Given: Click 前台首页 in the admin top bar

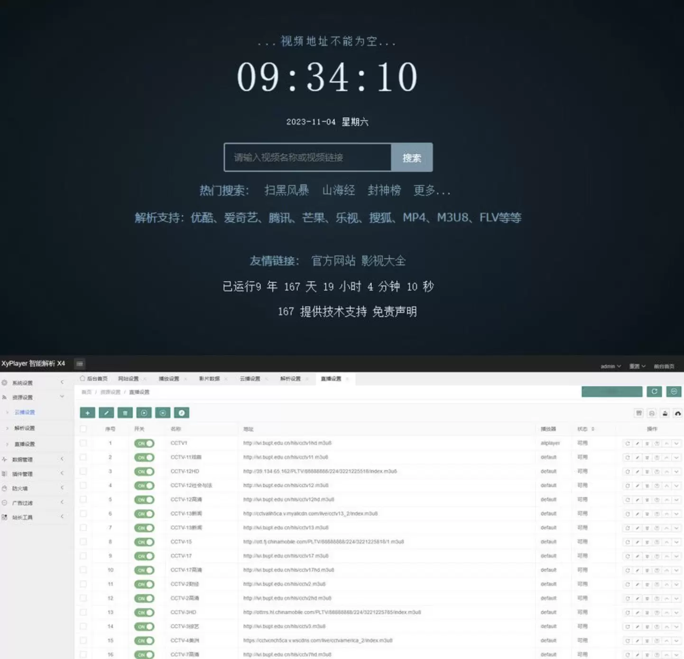Looking at the screenshot, I should (x=664, y=366).
